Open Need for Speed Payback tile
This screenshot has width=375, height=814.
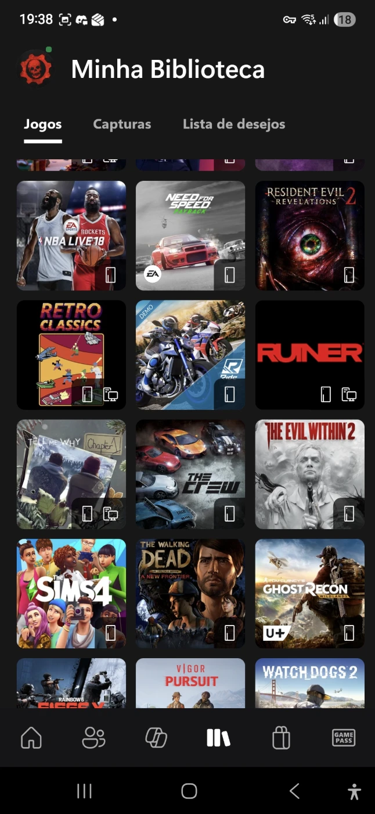tap(190, 235)
